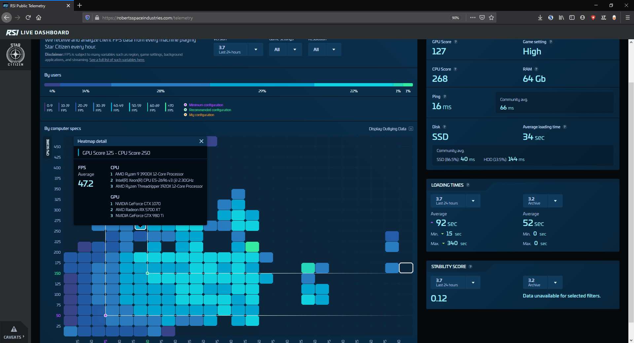634x343 pixels.
Task: Close the Heatmap detail popup
Action: (201, 141)
